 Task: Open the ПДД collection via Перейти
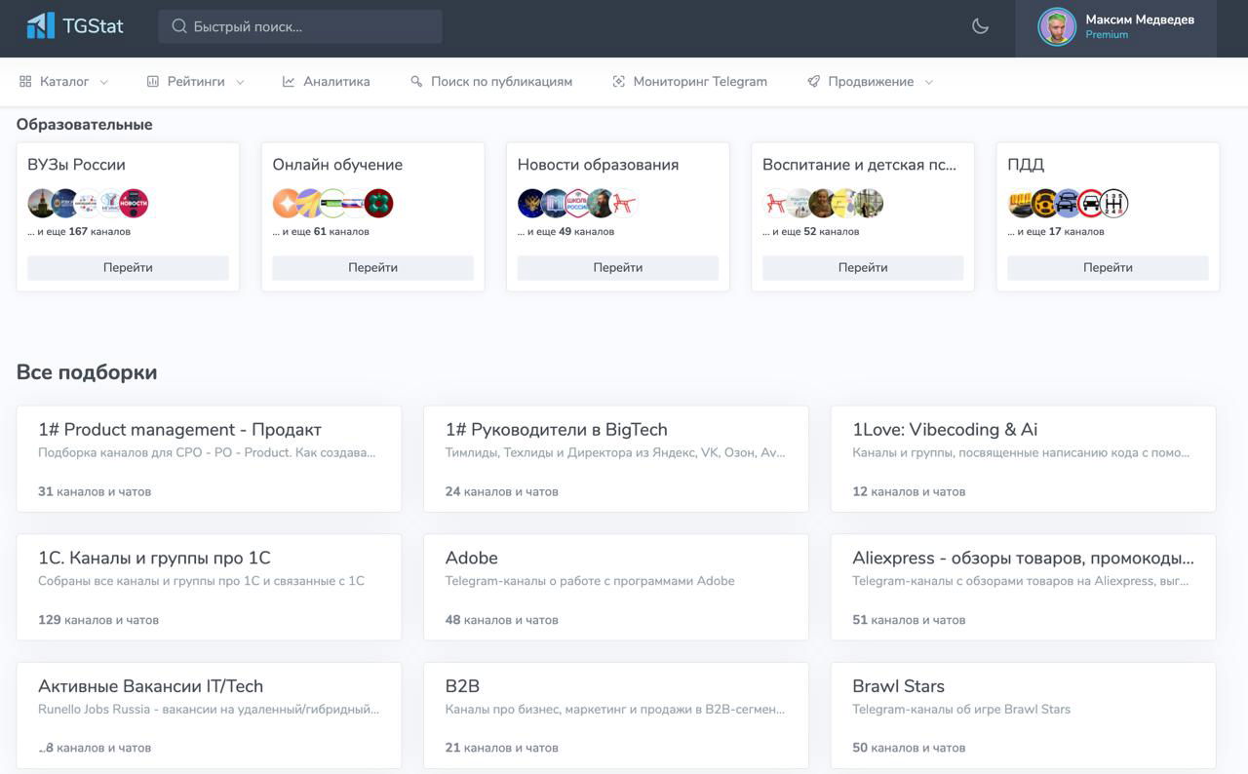tap(1107, 267)
